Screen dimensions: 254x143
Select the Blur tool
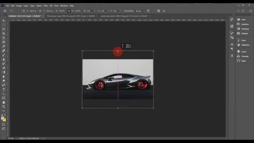point(4,77)
